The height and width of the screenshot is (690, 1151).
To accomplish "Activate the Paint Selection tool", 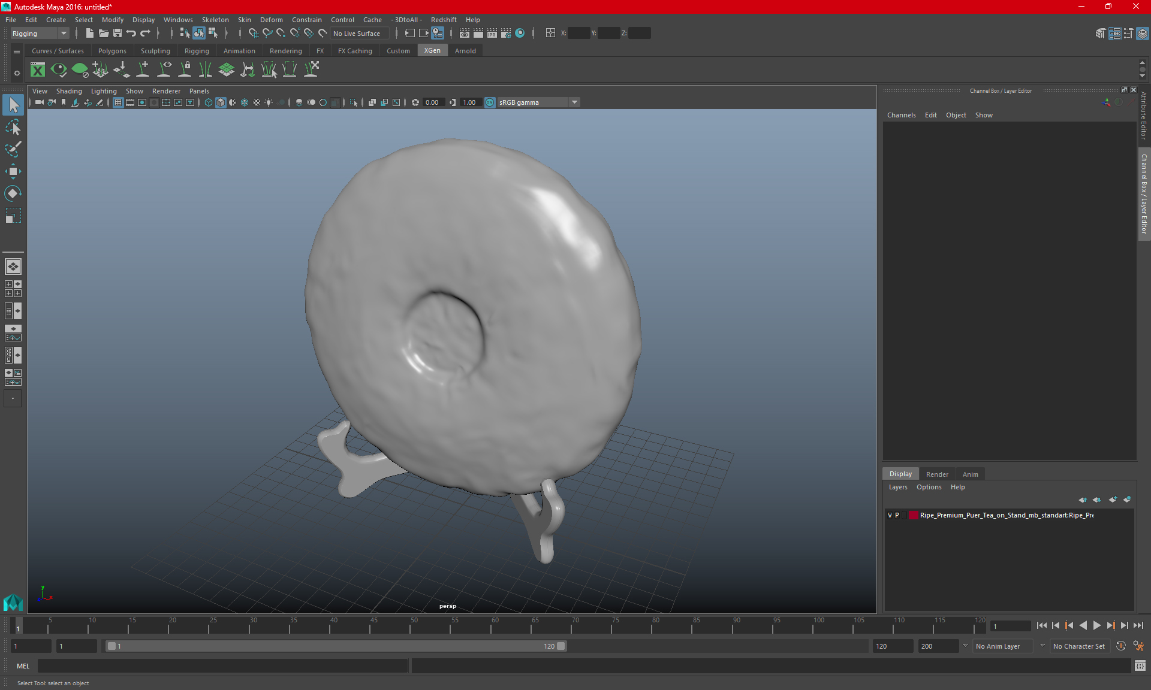I will tap(13, 149).
